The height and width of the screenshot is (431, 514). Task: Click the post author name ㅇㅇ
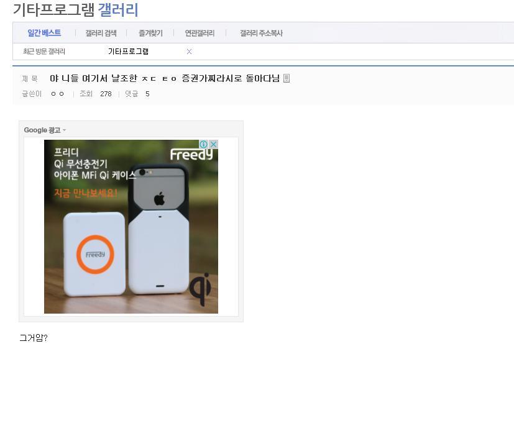point(57,94)
